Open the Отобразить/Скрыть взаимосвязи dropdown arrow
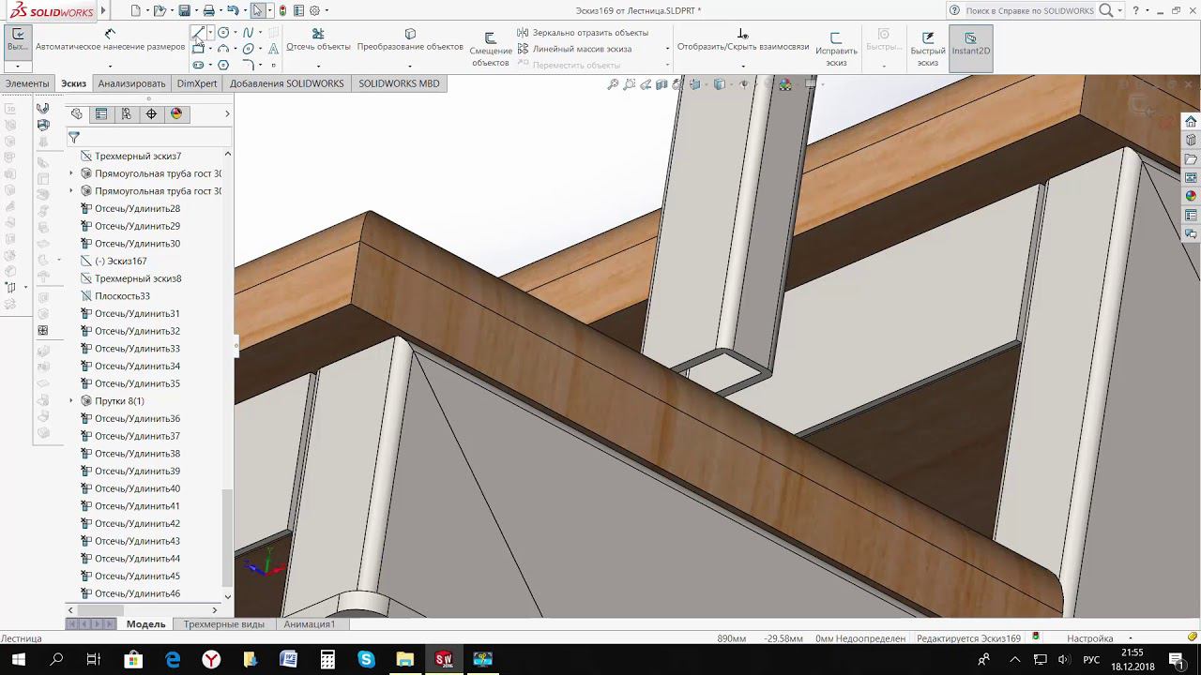1201x675 pixels. pos(743,66)
